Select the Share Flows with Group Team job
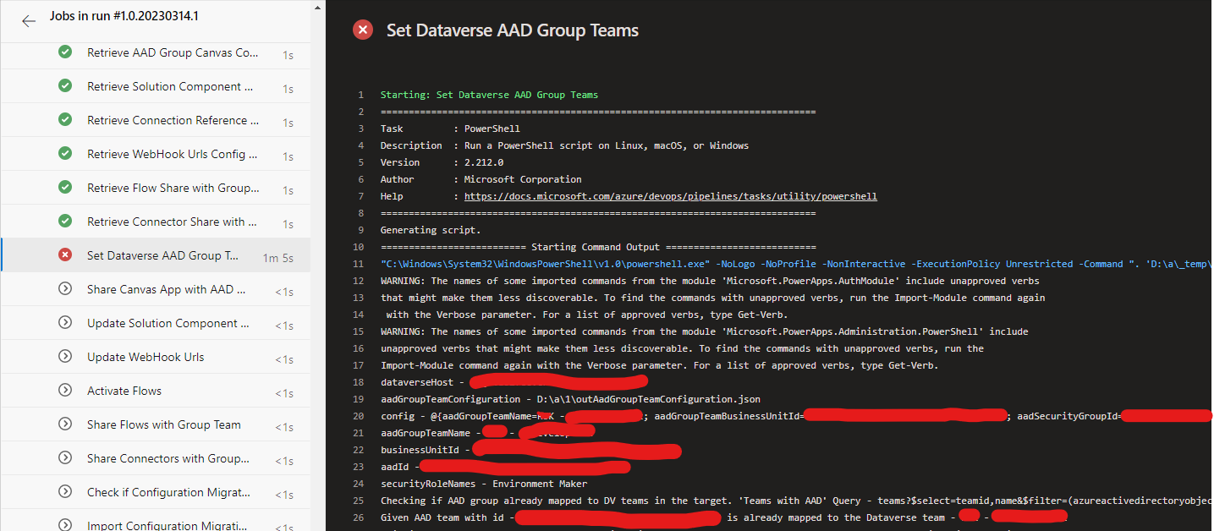Screen dimensions: 1214x531 tap(162, 424)
